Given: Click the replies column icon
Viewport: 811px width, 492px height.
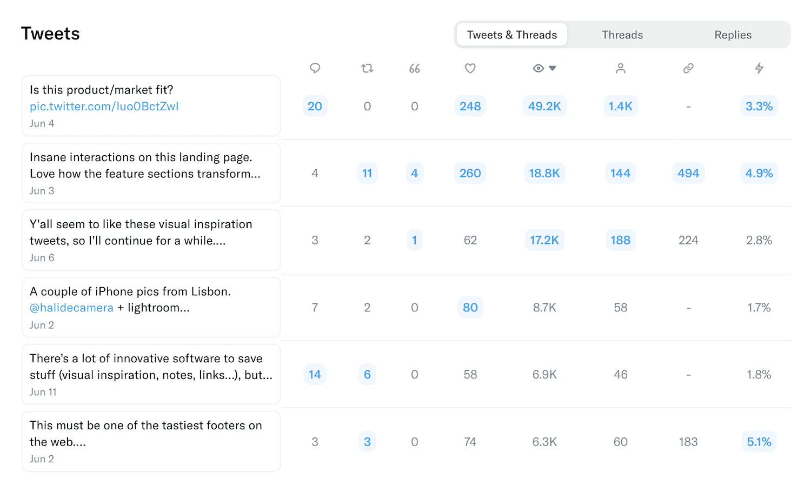Looking at the screenshot, I should 315,68.
